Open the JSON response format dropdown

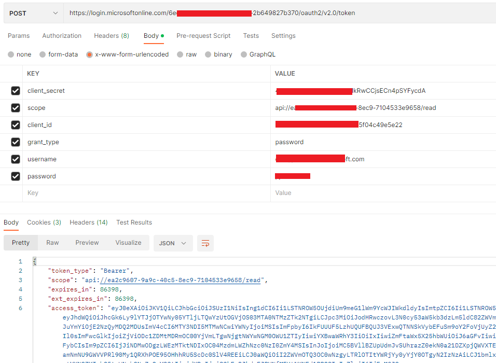pos(173,243)
